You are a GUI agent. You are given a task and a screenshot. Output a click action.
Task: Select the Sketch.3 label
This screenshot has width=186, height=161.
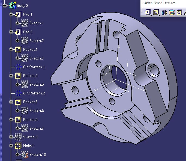[37, 58]
